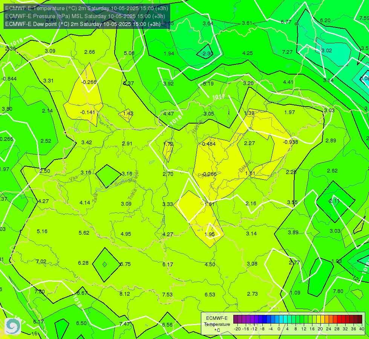This screenshot has height=339, width=369.
Task: Click the dew point value 2.62
Action: tap(332, 171)
